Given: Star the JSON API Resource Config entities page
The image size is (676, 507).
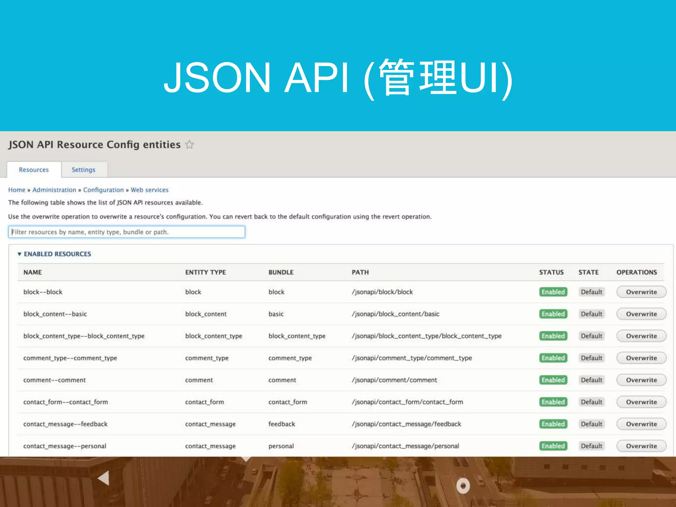Looking at the screenshot, I should (189, 145).
